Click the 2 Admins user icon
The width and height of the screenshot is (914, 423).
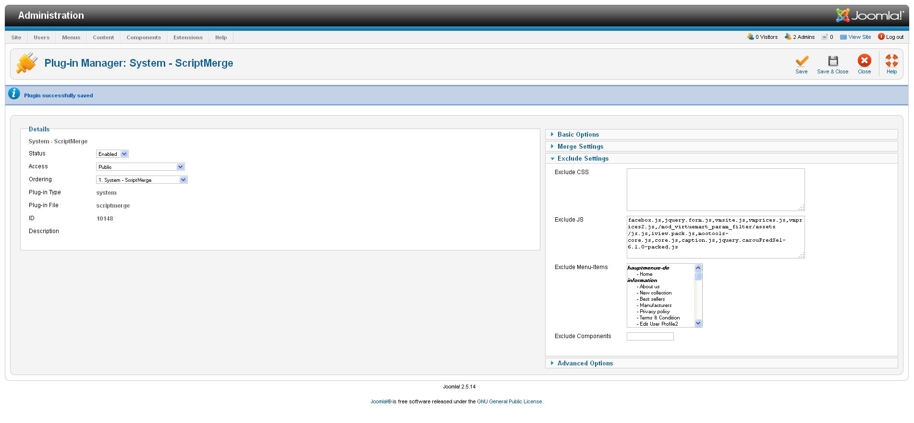coord(788,37)
